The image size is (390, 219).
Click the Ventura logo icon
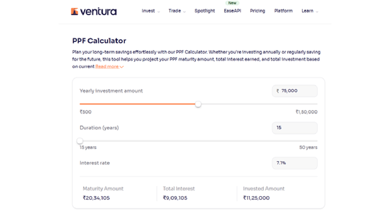point(75,11)
